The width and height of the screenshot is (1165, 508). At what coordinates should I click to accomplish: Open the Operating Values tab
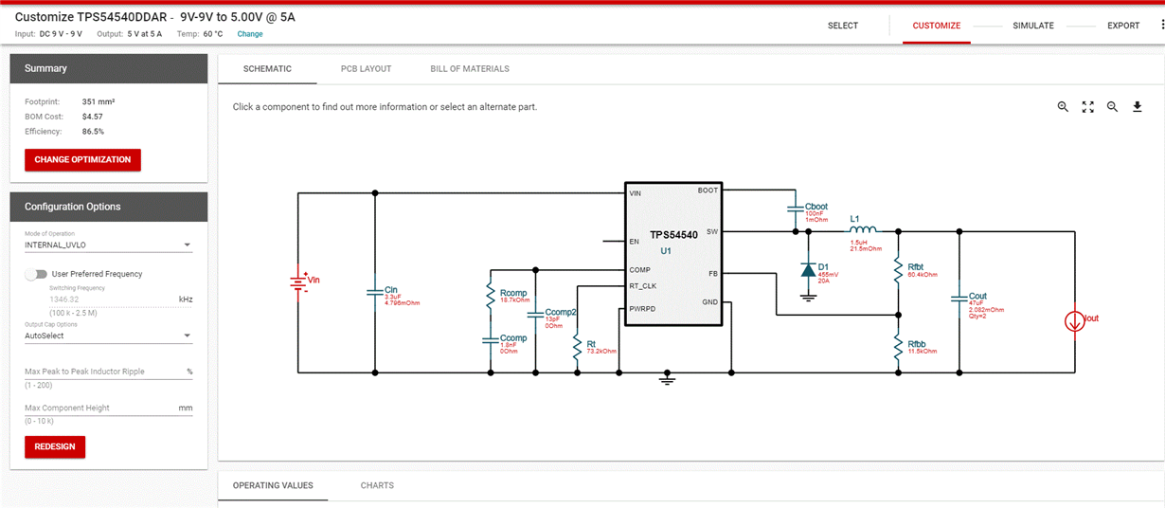273,485
